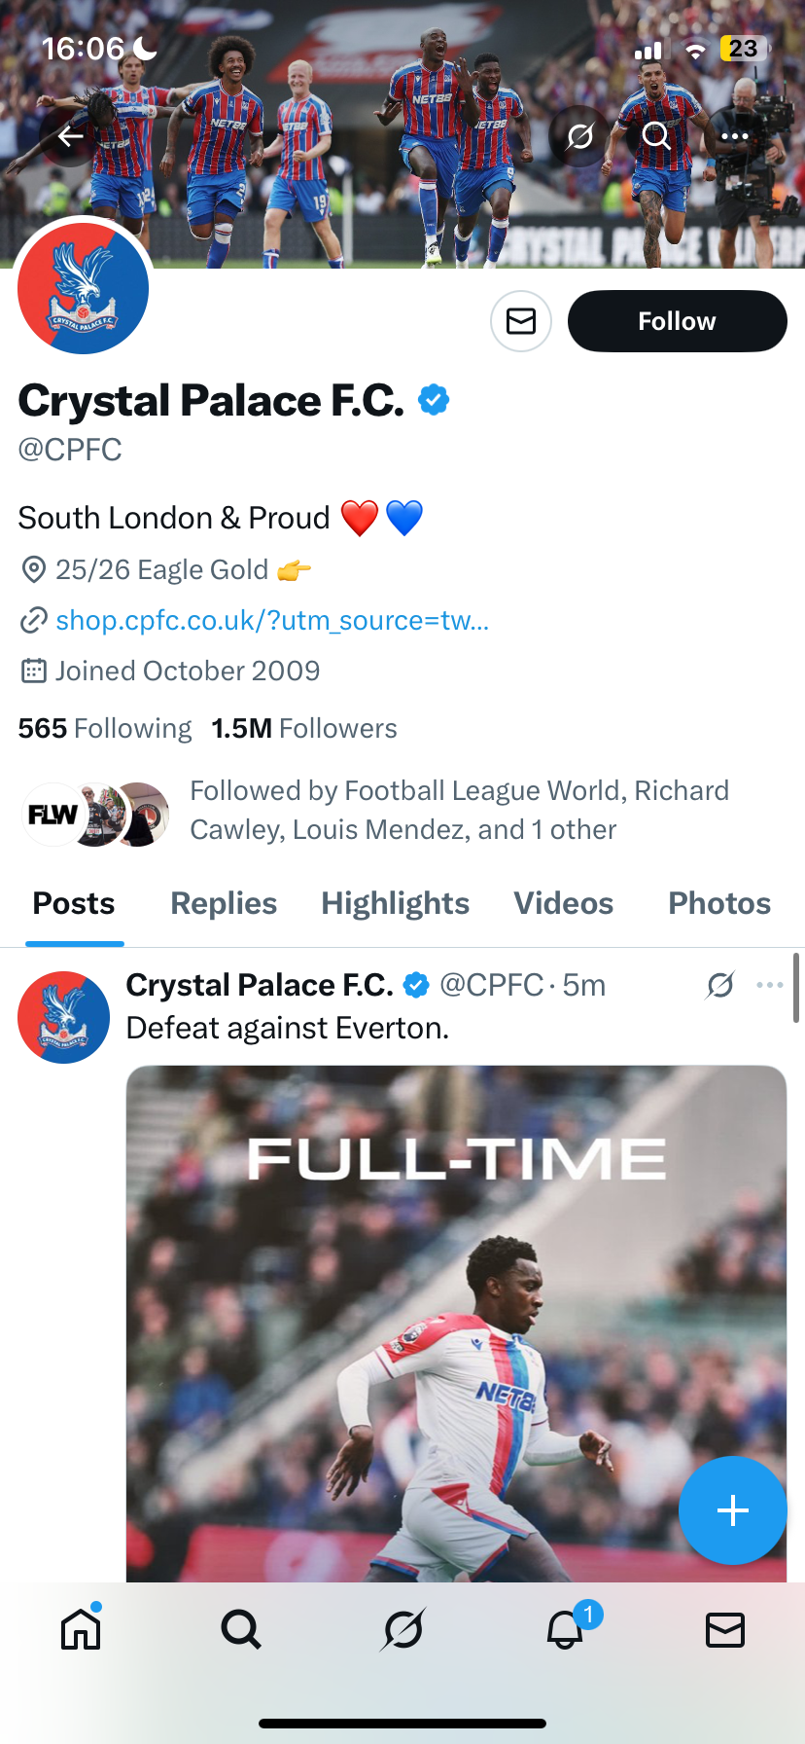805x1744 pixels.
Task: Open the Notifications bell
Action: [565, 1629]
